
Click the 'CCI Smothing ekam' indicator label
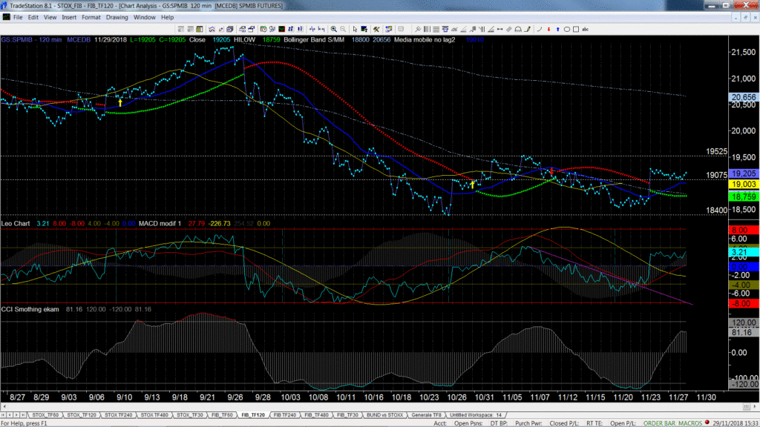pos(30,309)
